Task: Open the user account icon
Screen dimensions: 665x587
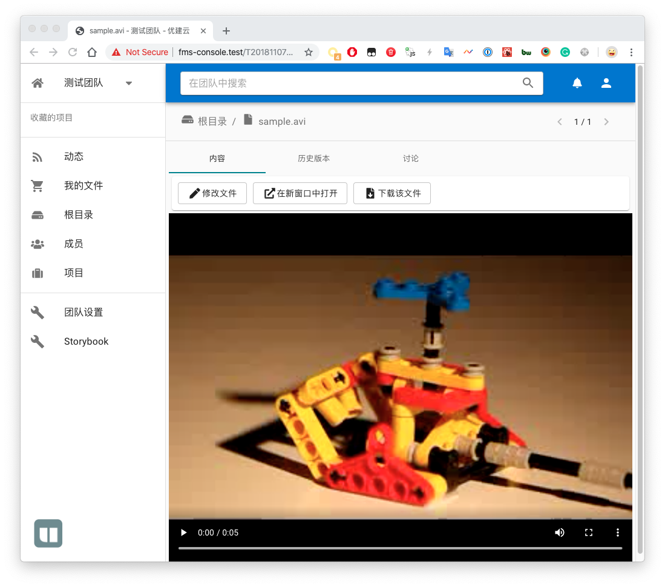Action: 606,84
